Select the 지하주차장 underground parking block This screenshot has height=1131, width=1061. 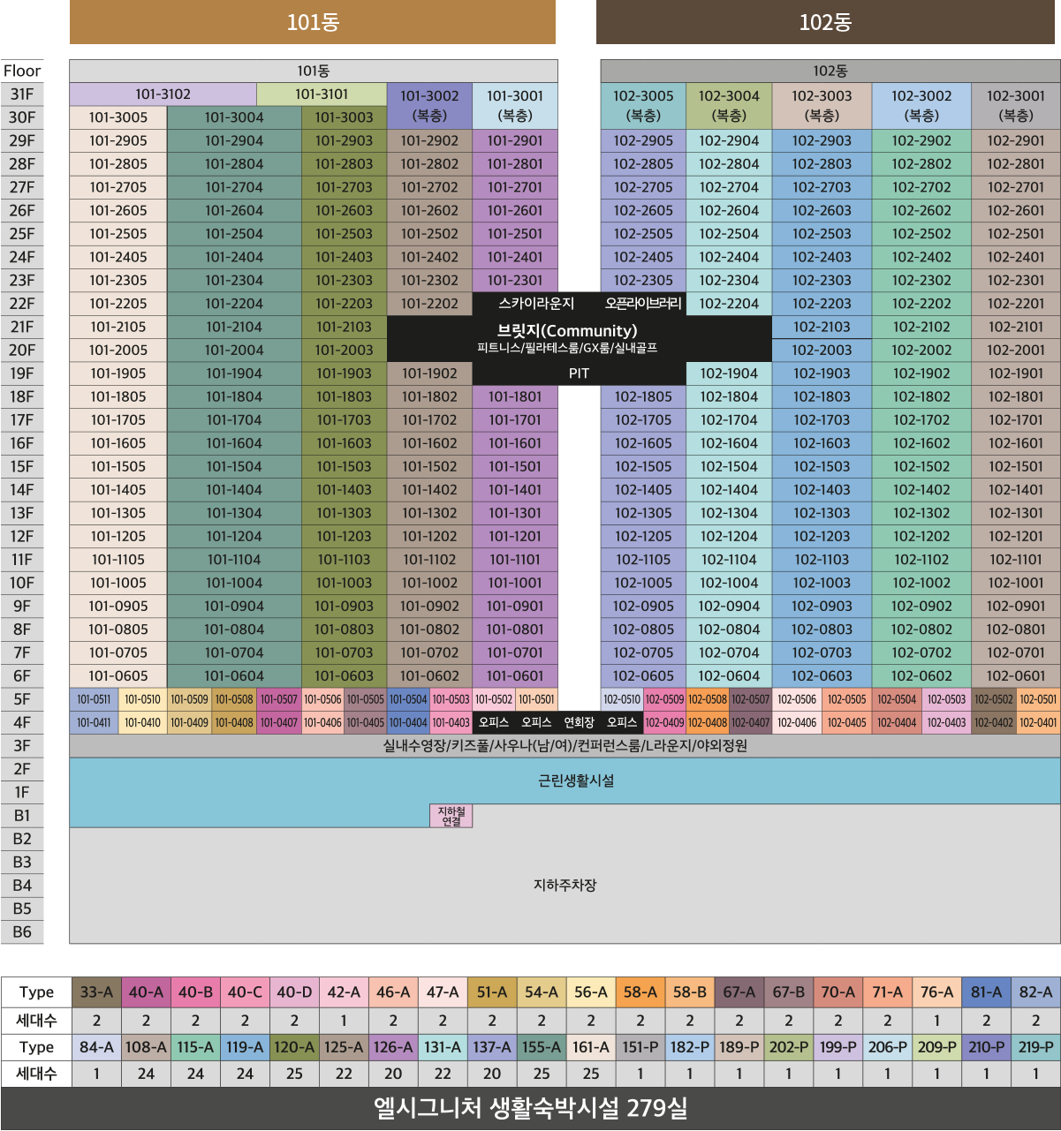(565, 886)
